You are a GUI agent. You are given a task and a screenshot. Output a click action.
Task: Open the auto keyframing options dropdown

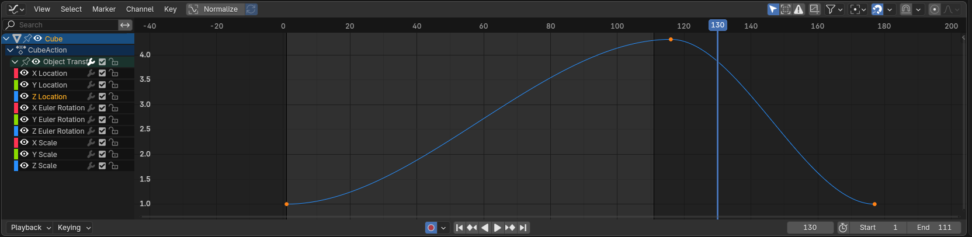[x=443, y=228]
